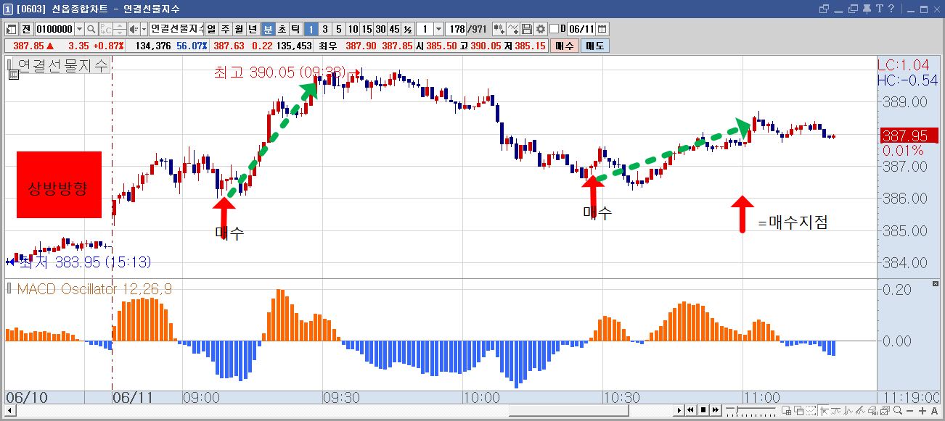Open chart settings gear icon
This screenshot has height=421, width=945.
click(540, 29)
